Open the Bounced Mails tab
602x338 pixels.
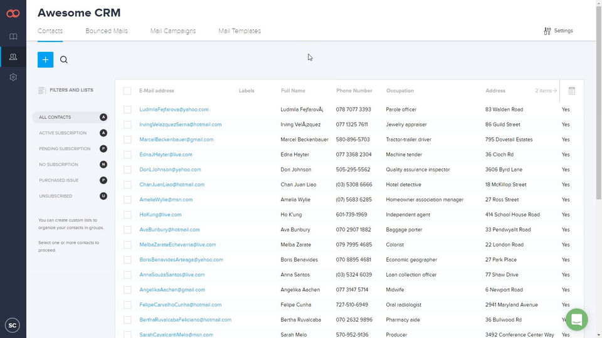point(107,31)
